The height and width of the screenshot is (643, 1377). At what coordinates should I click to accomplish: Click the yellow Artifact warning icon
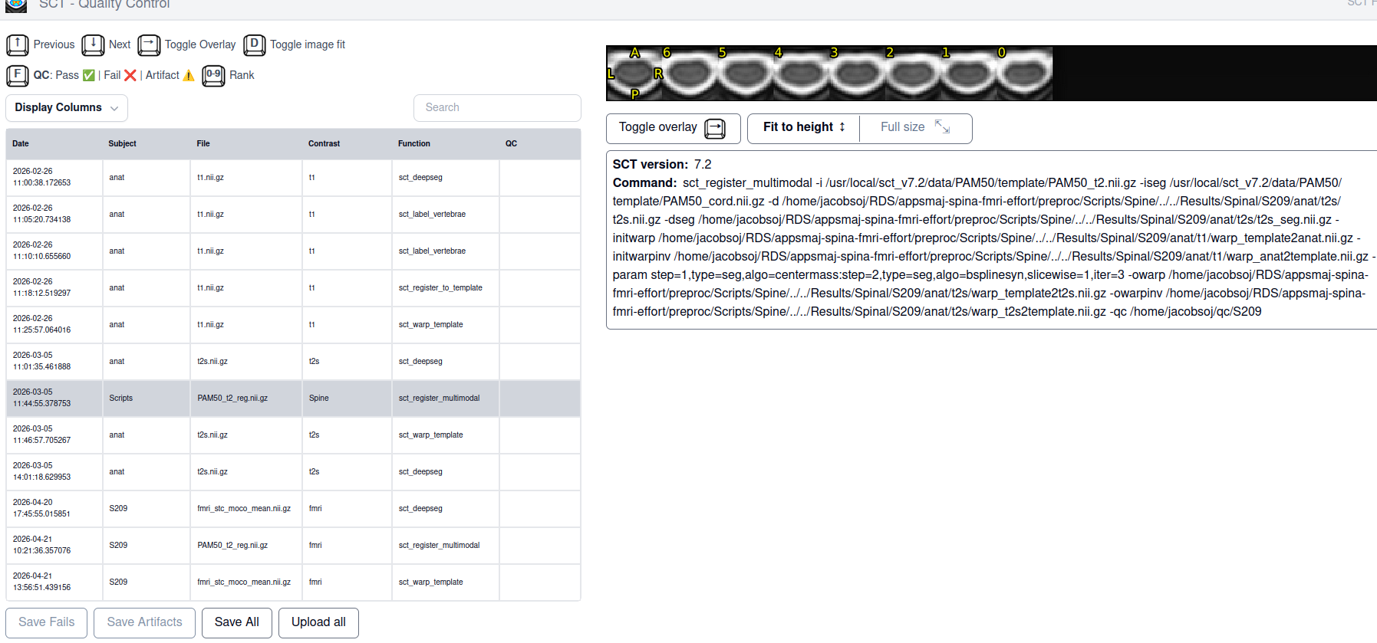point(189,75)
